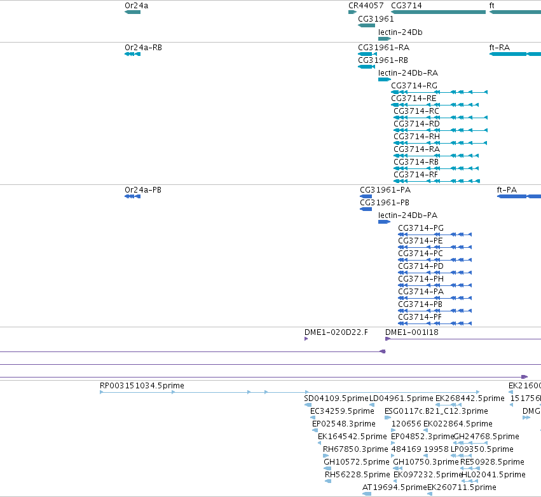
Task: Select the LP09350.5prime label
Action: click(482, 449)
